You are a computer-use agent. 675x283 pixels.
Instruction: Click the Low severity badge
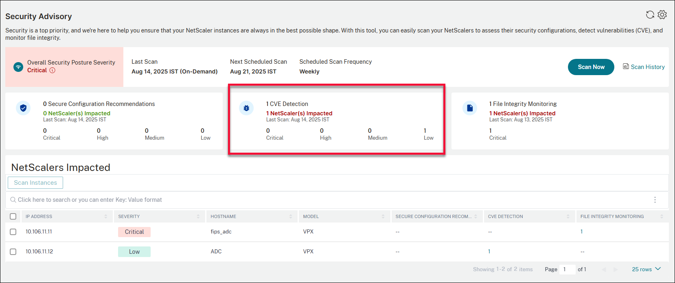pyautogui.click(x=134, y=252)
